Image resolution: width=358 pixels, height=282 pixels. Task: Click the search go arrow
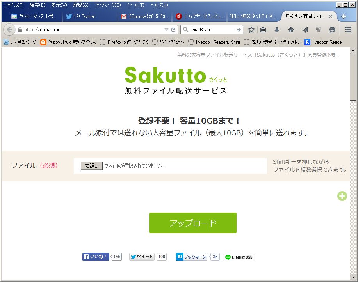(239, 30)
